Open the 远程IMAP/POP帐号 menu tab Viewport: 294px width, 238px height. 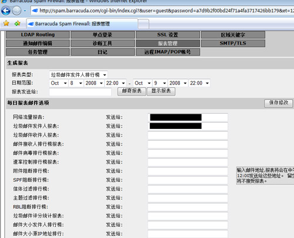pos(168,52)
